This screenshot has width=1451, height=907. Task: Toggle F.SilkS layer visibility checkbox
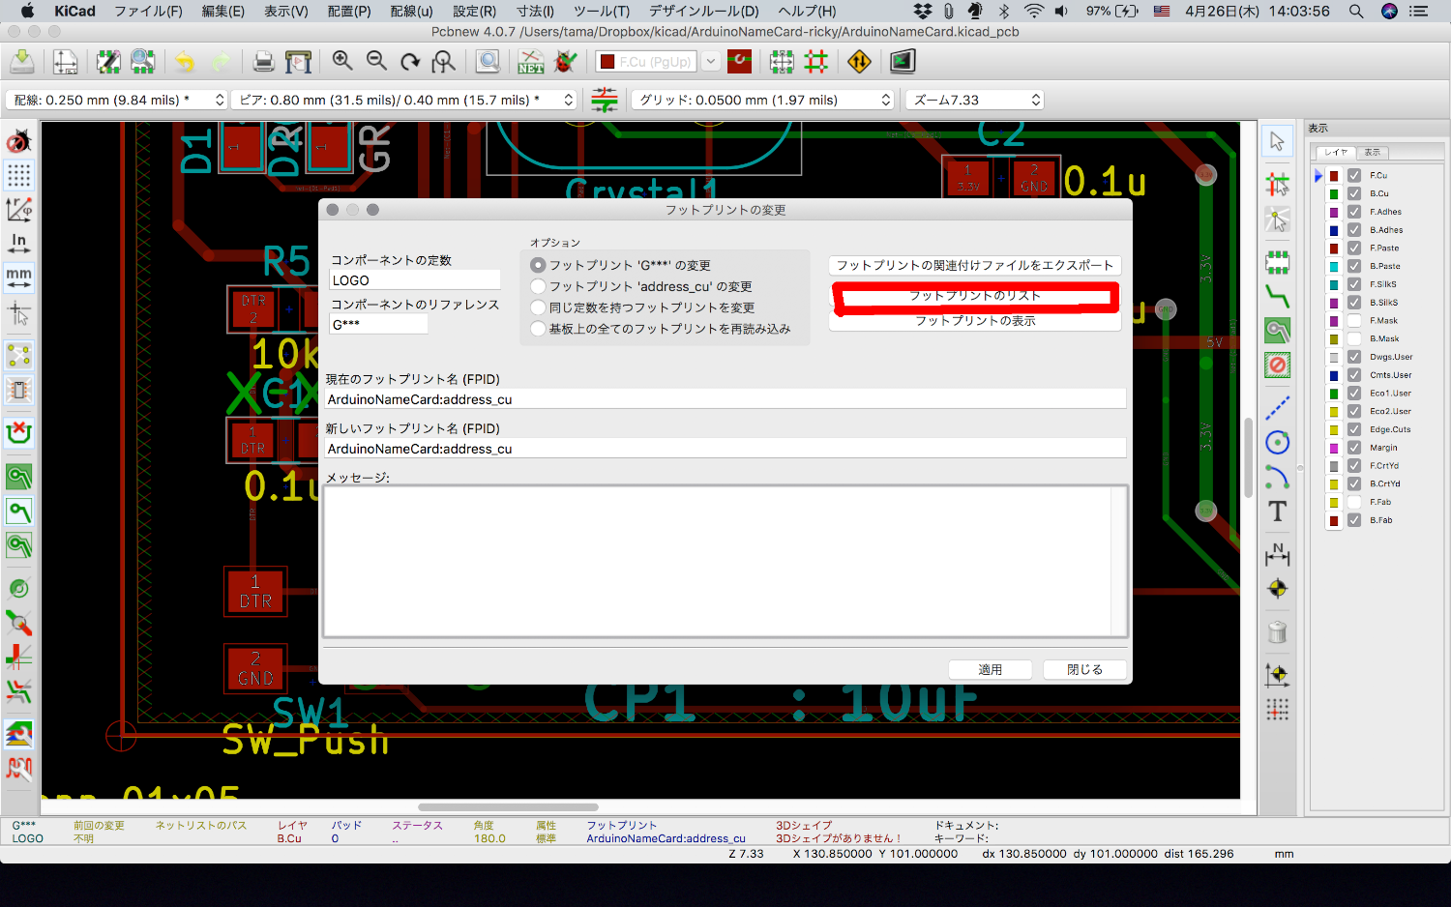(x=1354, y=284)
